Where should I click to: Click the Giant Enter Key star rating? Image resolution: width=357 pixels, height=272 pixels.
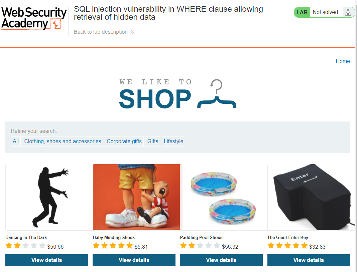[x=287, y=246]
